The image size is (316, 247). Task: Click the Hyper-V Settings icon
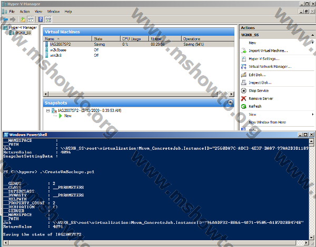(244, 59)
